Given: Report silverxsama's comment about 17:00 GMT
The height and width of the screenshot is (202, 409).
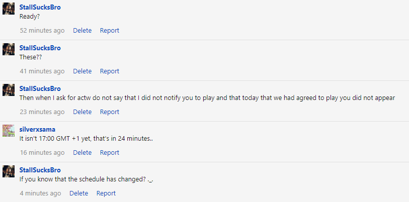Looking at the screenshot, I should 109,152.
